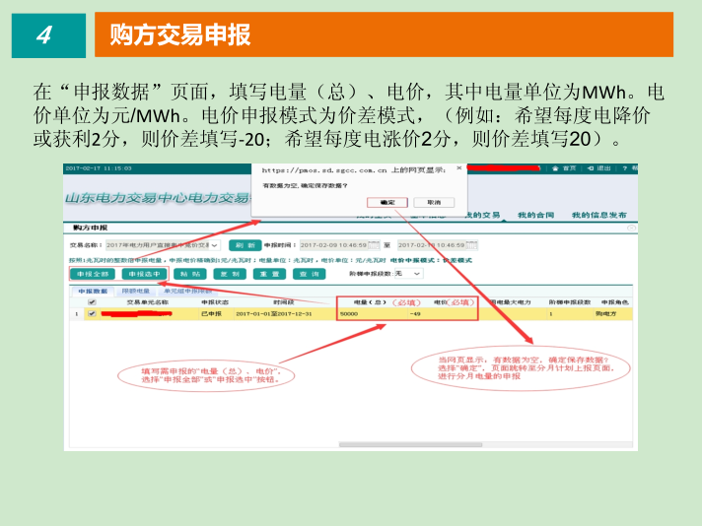
Task: Expand the 交易名称 dropdown
Action: click(x=219, y=245)
